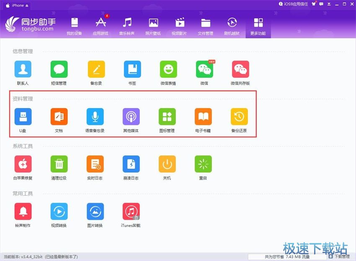The image size is (356, 261).
Task: Open the red 微信共存版 icon
Action: 240,69
